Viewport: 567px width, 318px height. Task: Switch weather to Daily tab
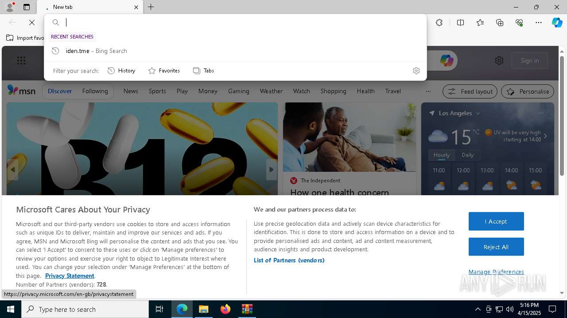(x=468, y=155)
